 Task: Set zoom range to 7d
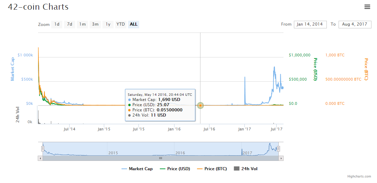(x=70, y=24)
